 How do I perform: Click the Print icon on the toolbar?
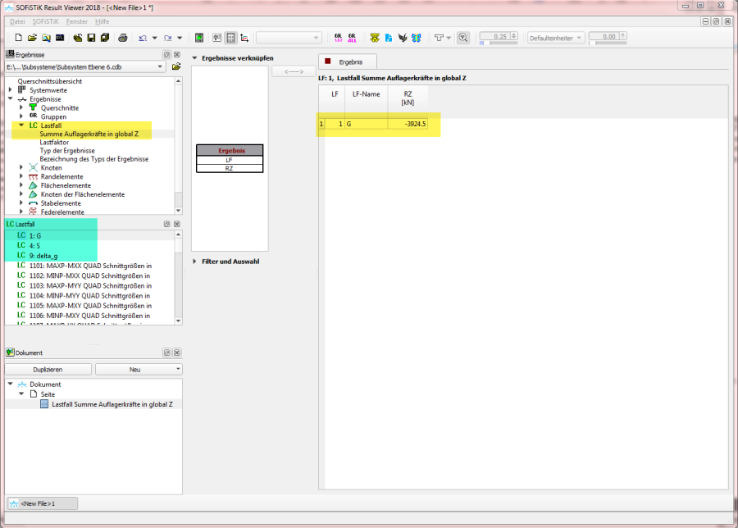point(121,39)
